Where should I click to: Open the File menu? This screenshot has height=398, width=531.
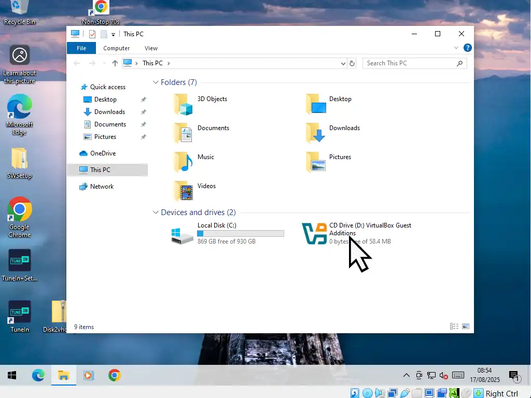pyautogui.click(x=81, y=48)
